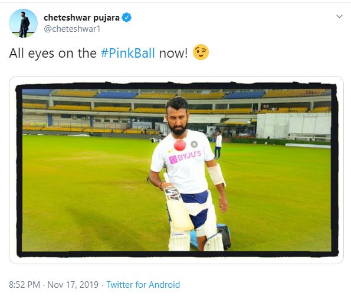Open the #PinkBall hashtag
Viewport: 351px width, 296px height.
127,53
